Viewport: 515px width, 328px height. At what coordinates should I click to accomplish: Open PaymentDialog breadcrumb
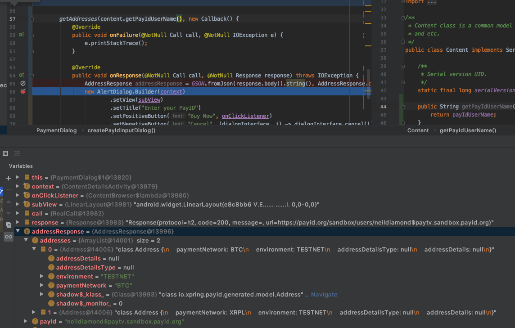[56, 130]
